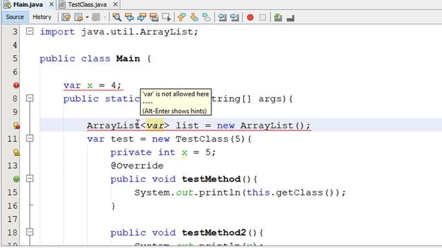The width and height of the screenshot is (442, 248).
Task: Click Find Previous Occurrence icon
Action: point(129,17)
